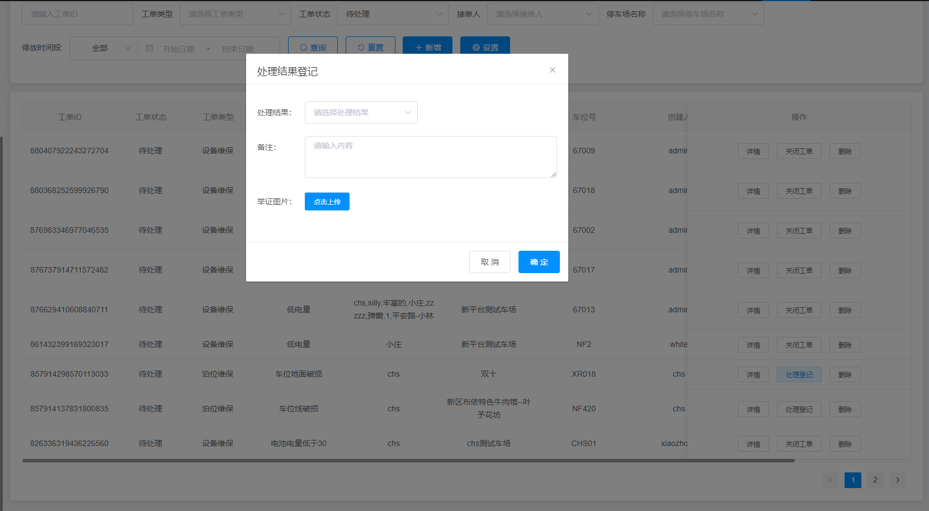
Task: Open the 接单人 dropdown
Action: coord(543,14)
